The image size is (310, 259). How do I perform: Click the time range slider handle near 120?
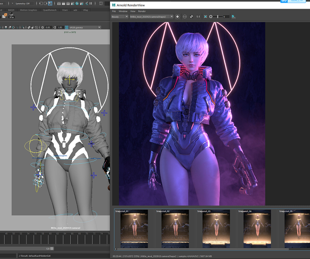pyautogui.click(x=52, y=249)
